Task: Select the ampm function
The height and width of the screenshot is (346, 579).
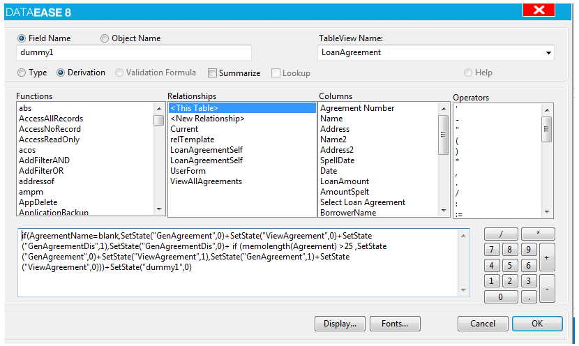Action: click(x=31, y=192)
